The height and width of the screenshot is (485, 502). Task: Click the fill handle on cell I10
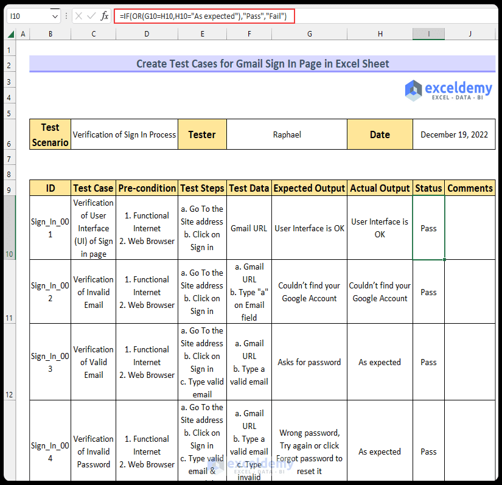444,259
